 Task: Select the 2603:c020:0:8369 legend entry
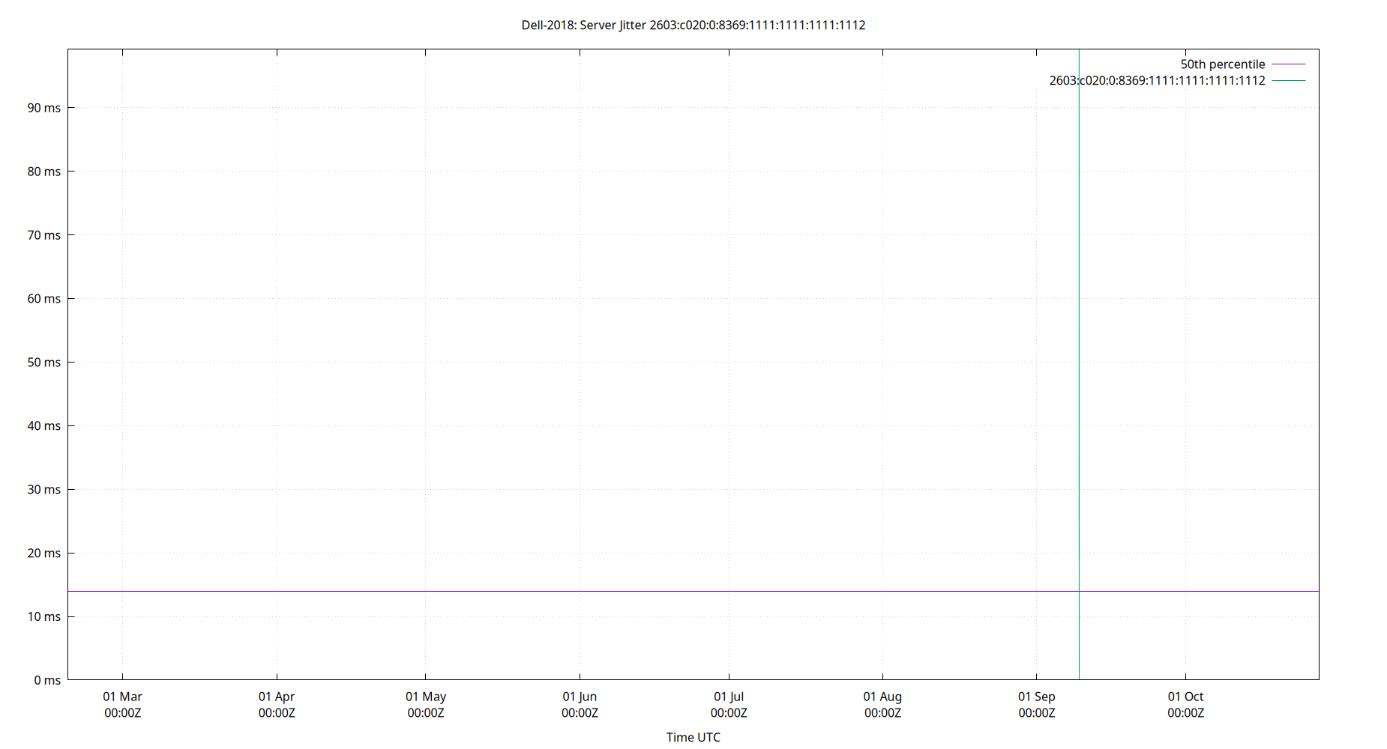pos(1157,80)
